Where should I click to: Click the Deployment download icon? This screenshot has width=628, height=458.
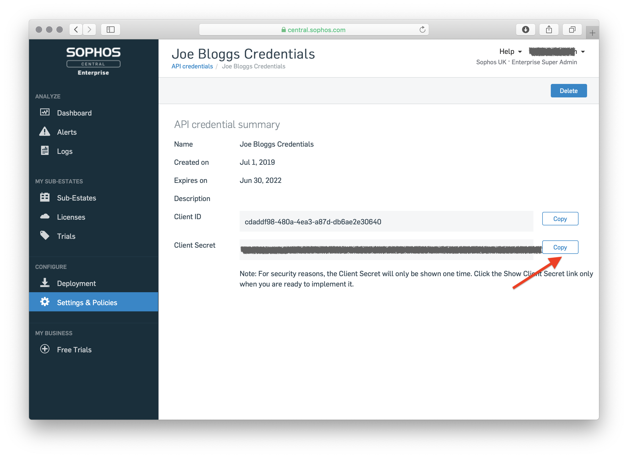(45, 283)
